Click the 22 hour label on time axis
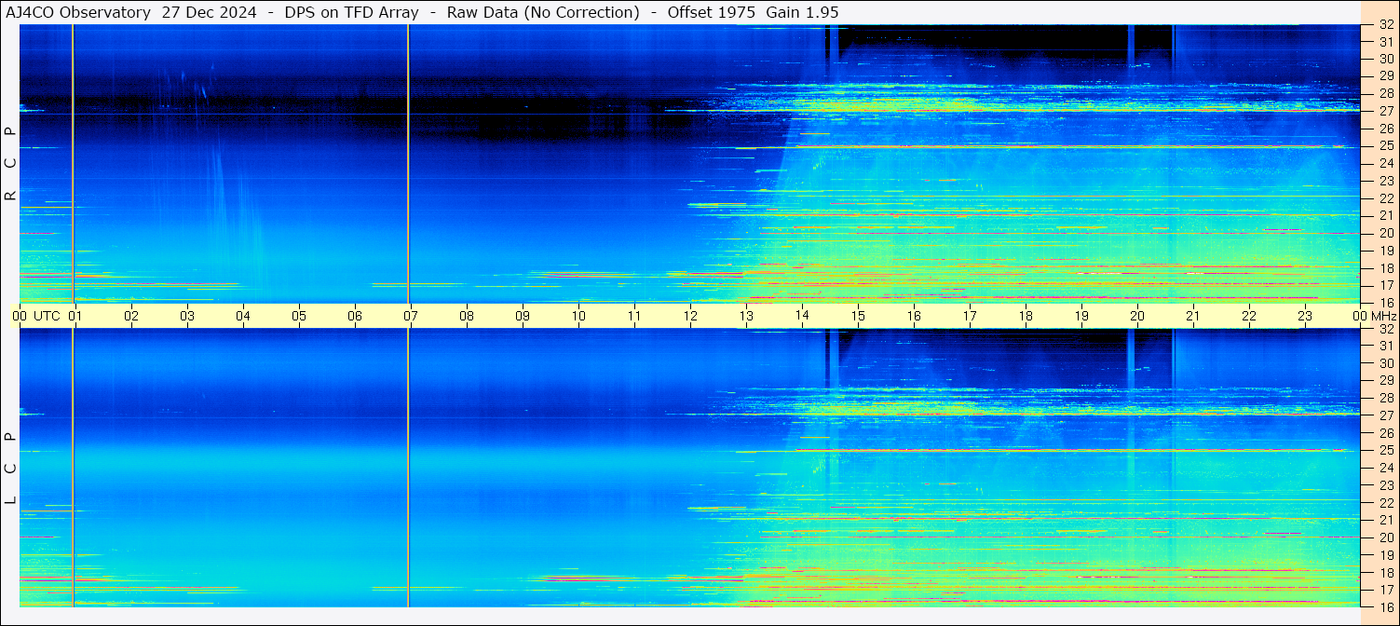Screen dimensions: 1400x626 [x=1249, y=316]
